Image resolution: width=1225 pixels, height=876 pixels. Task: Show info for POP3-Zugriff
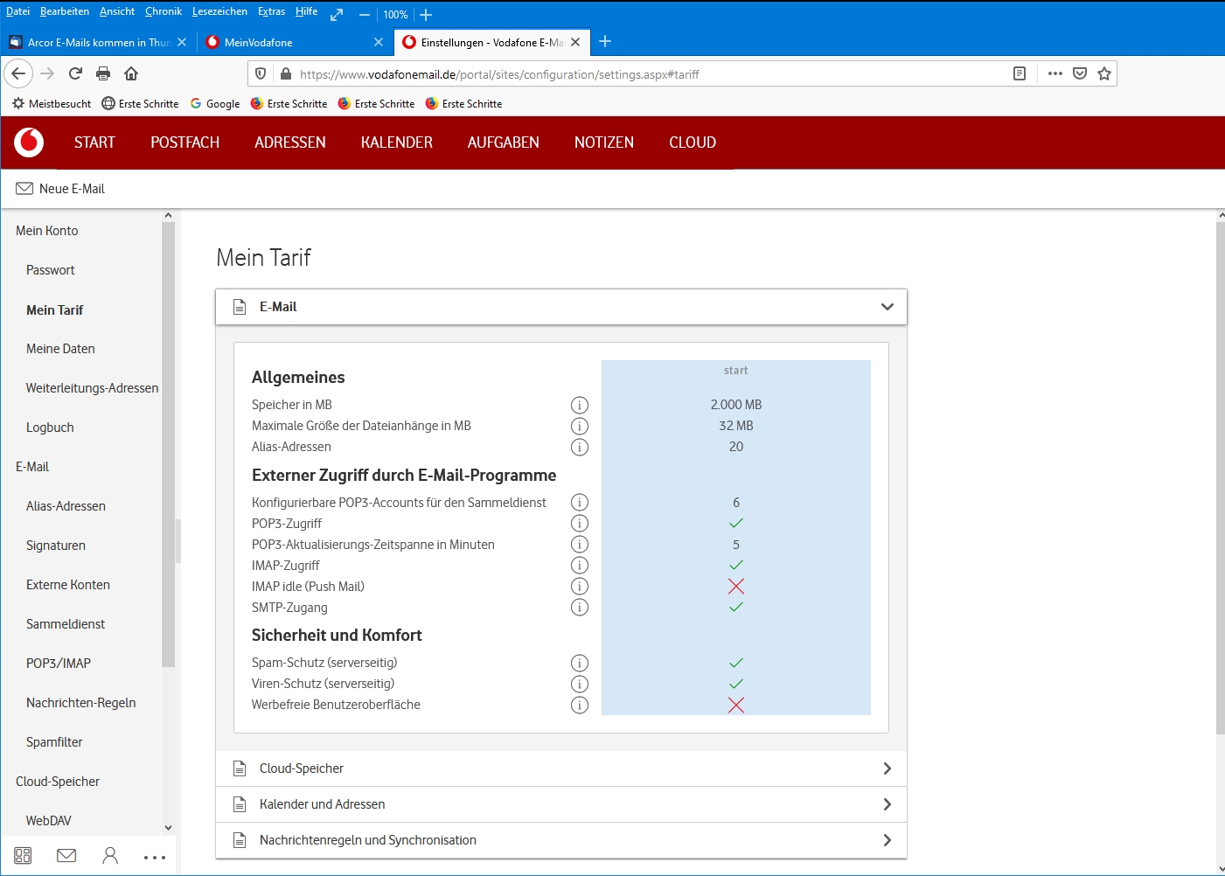(580, 523)
